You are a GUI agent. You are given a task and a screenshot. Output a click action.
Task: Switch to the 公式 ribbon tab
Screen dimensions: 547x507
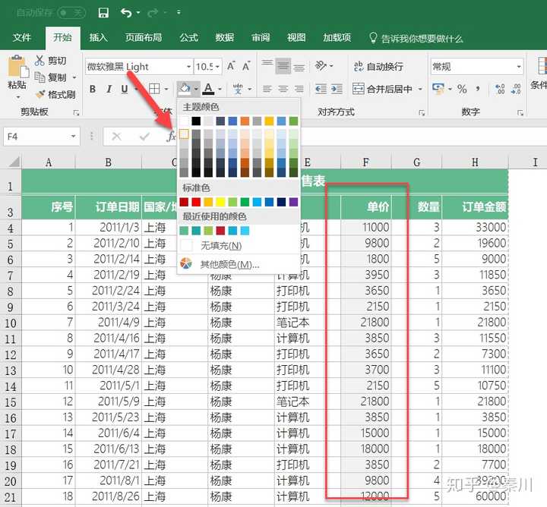point(188,38)
